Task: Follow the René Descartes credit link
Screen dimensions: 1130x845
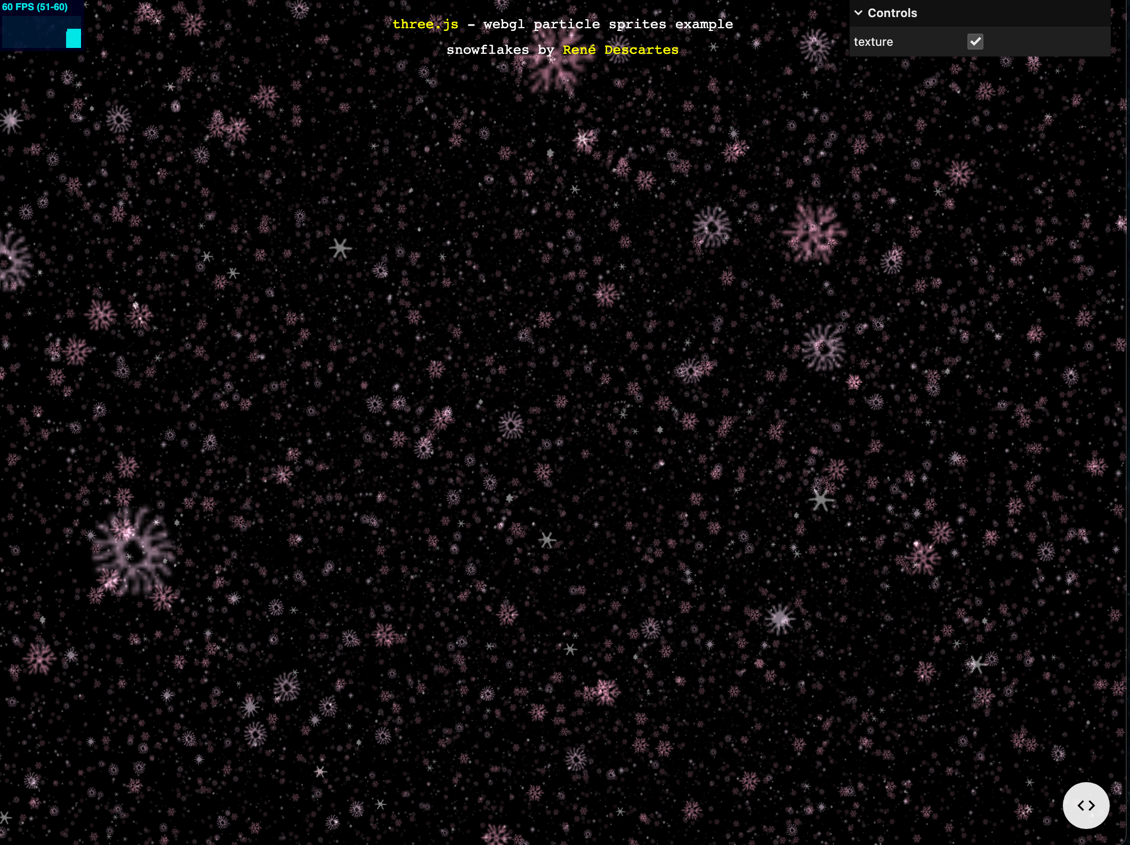Action: click(621, 50)
